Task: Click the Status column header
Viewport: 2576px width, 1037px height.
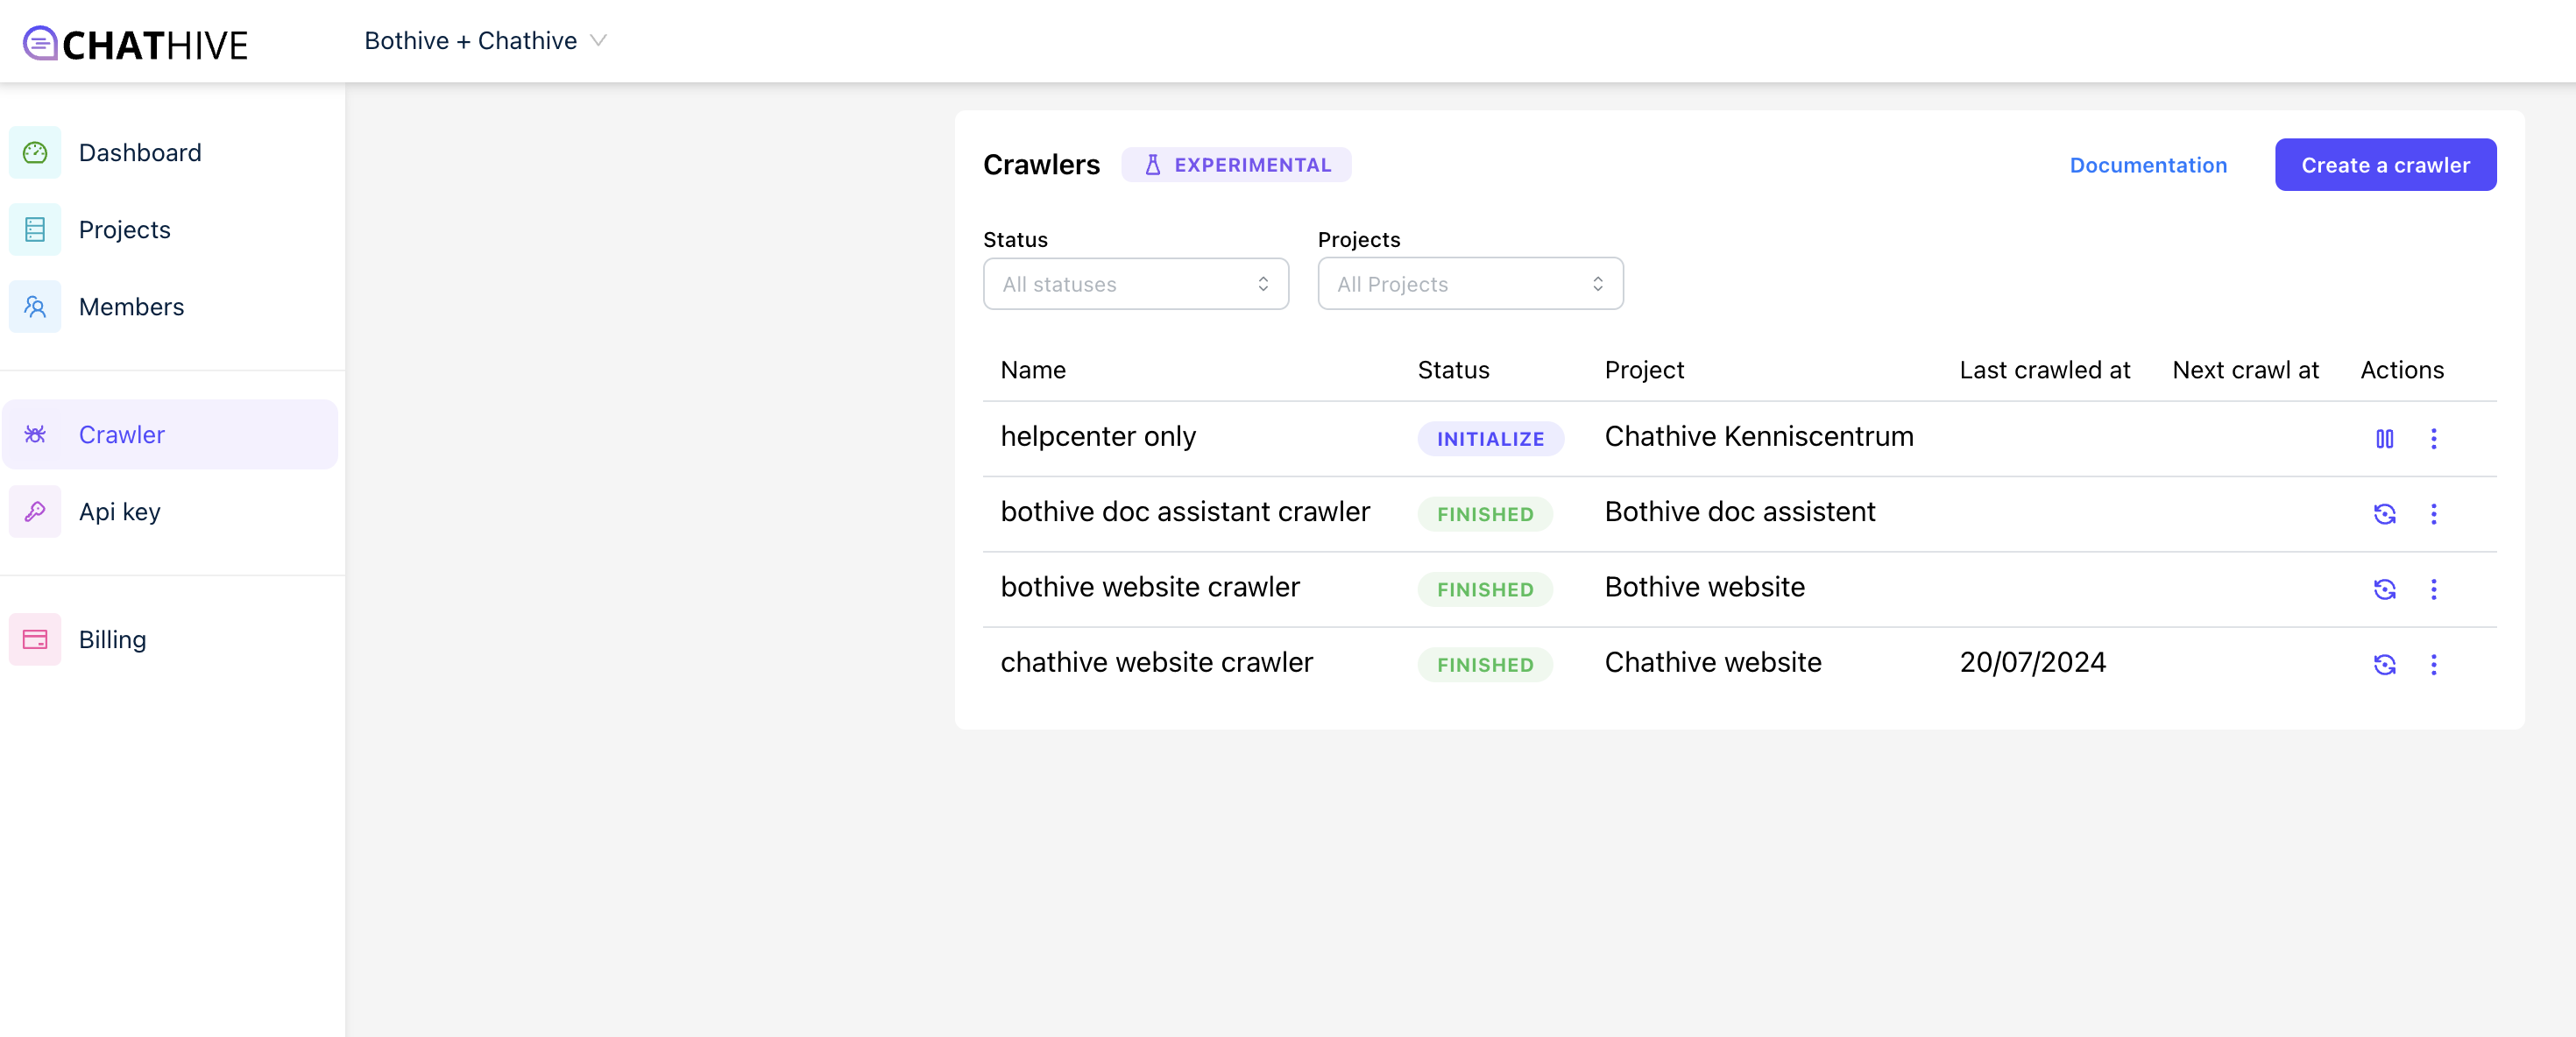Action: [x=1453, y=370]
